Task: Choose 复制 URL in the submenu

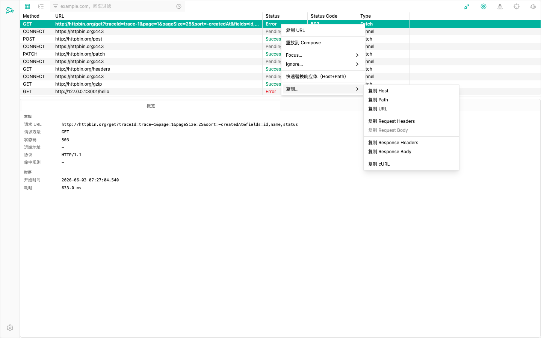Action: point(411,109)
